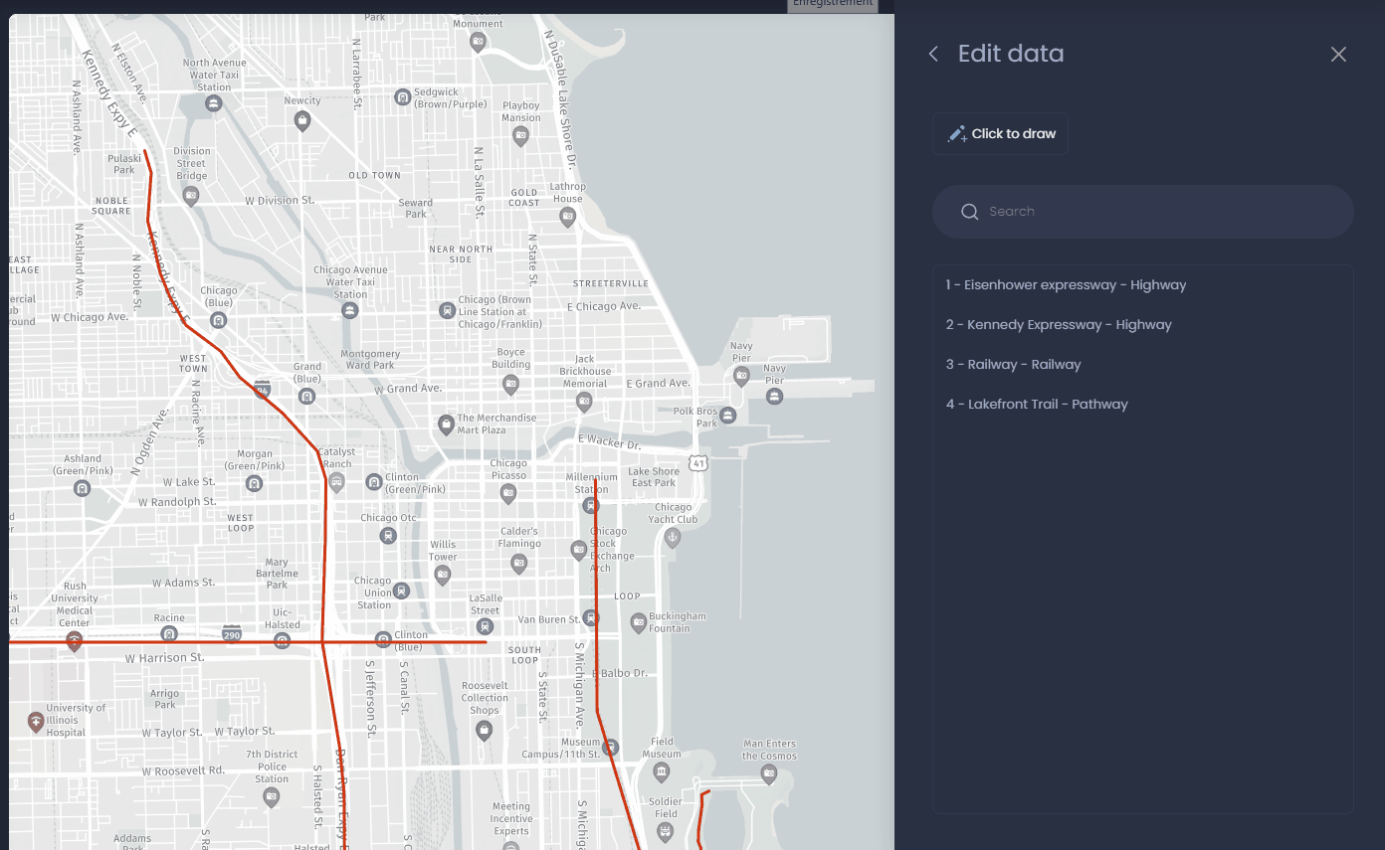Click the Field Museum marker
Viewport: 1385px width, 850px height.
[x=662, y=771]
